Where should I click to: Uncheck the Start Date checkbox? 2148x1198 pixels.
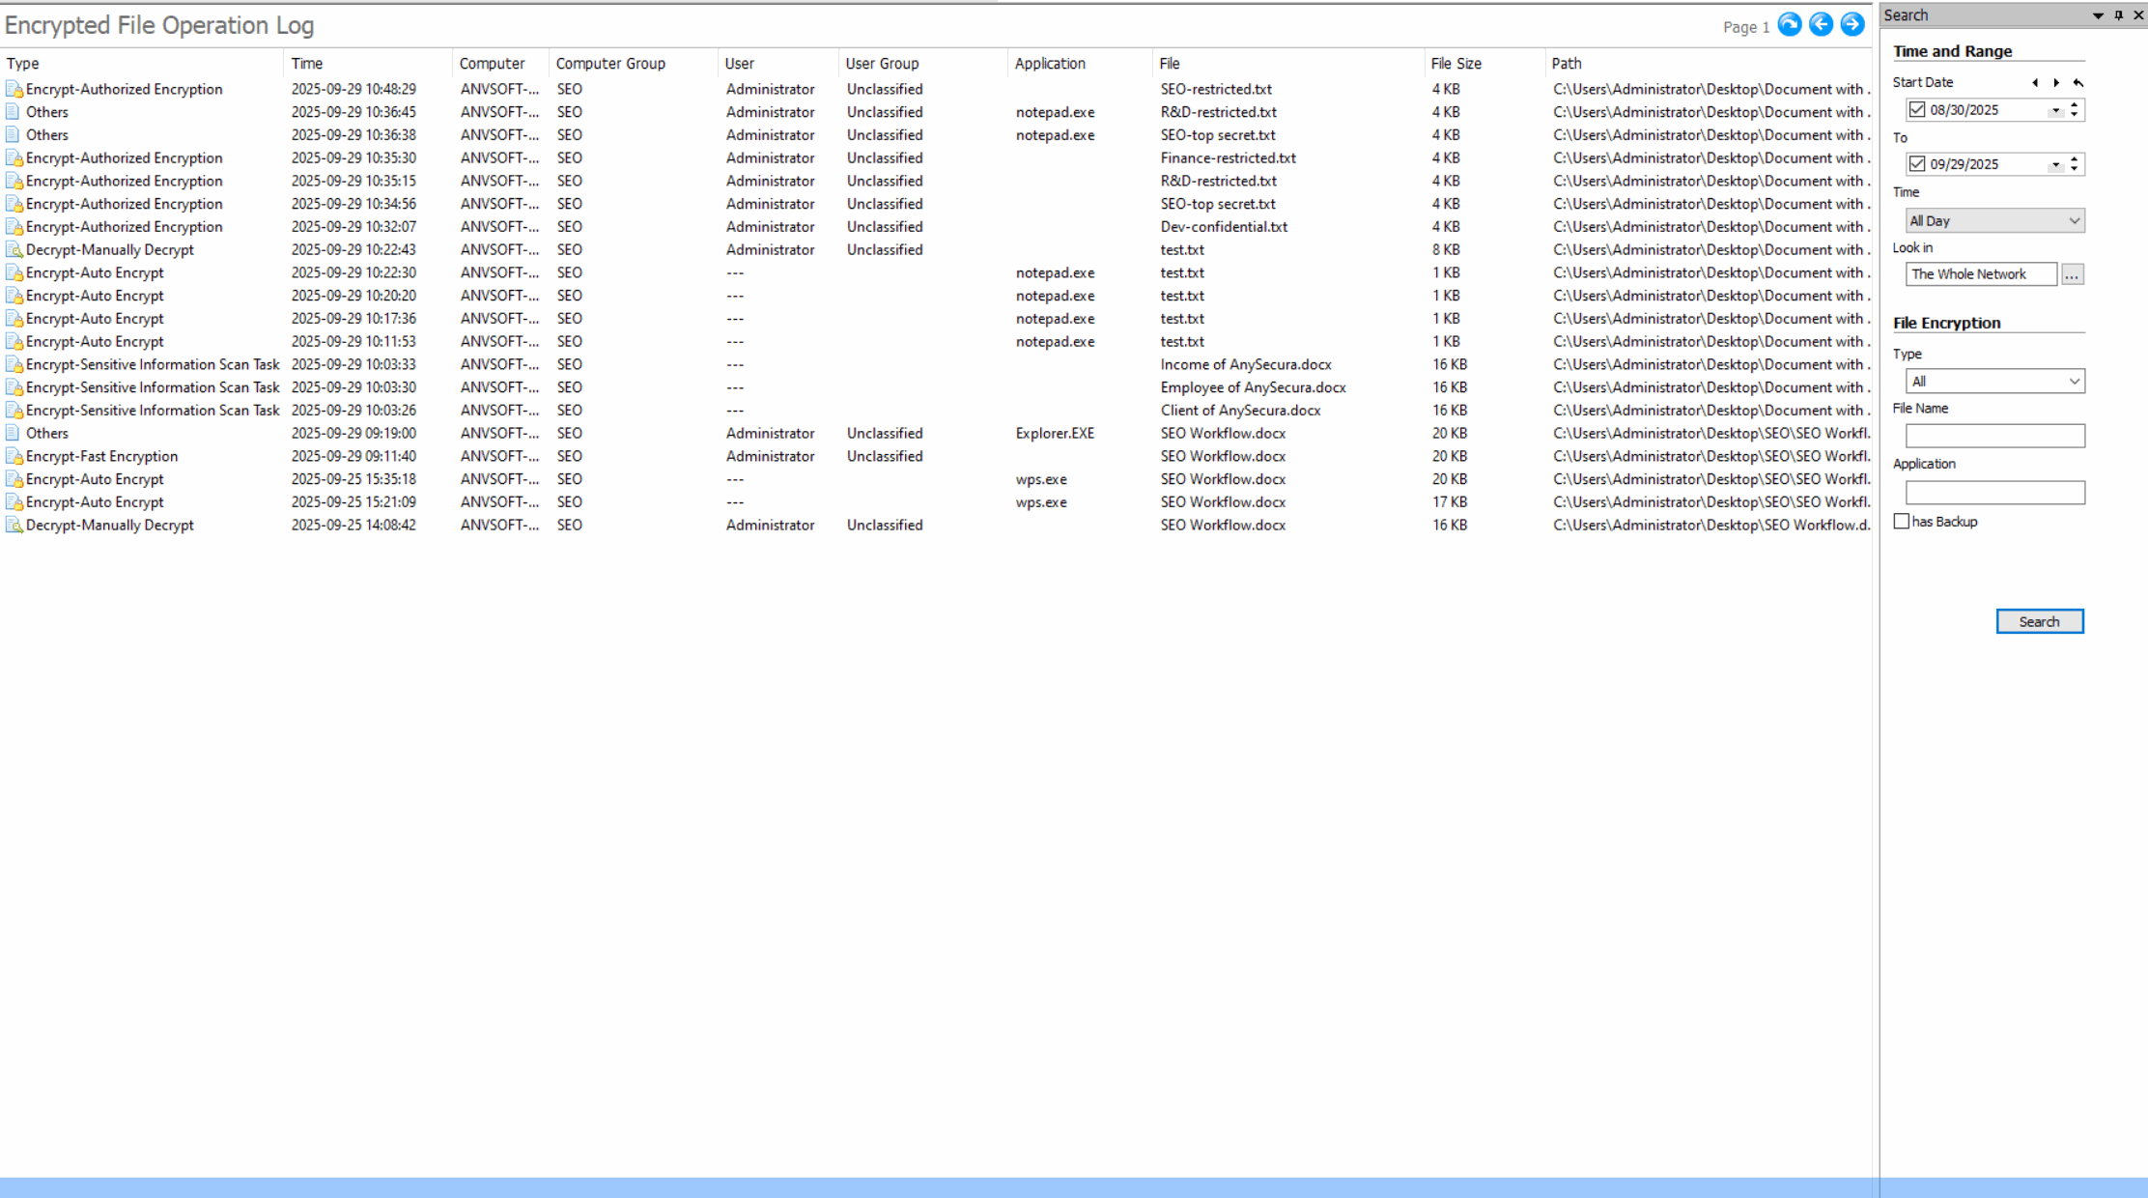point(1917,109)
